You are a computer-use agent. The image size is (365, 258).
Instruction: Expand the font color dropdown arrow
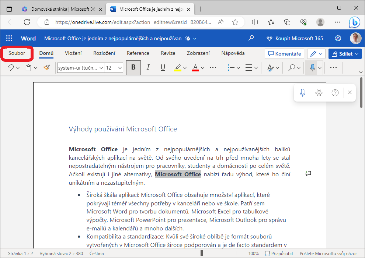click(x=202, y=68)
